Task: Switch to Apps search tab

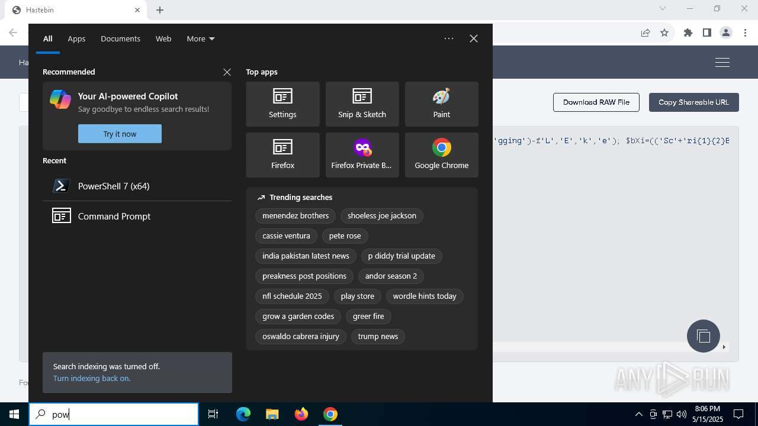Action: (76, 38)
